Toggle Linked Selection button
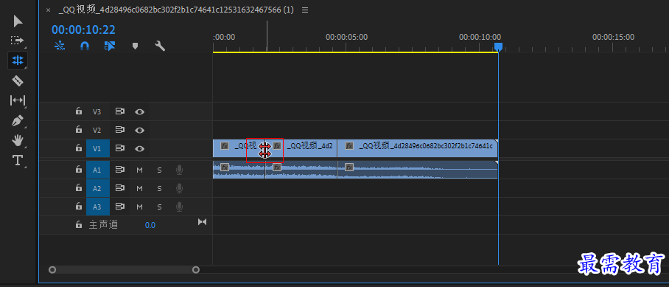This screenshot has height=287, width=669. click(x=110, y=46)
